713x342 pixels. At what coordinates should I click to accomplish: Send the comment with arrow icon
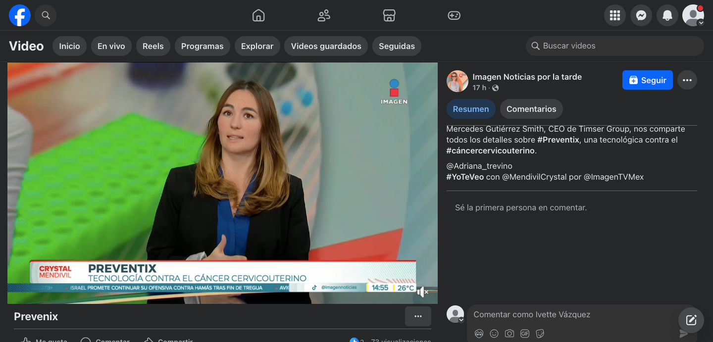pos(684,334)
